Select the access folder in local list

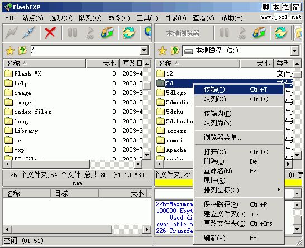(171, 131)
